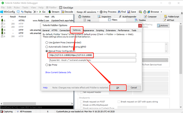Expand the Remove X dropdown arrow
This screenshot has height=113, width=183.
(37, 12)
